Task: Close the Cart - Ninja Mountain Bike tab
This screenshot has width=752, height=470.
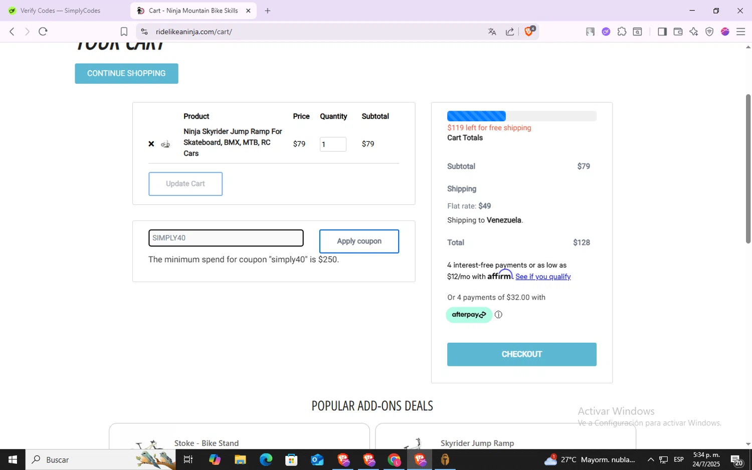Action: [x=248, y=11]
